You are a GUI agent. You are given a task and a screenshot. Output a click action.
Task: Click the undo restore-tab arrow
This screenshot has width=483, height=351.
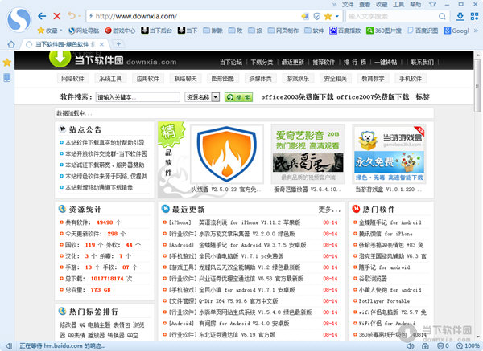click(72, 16)
